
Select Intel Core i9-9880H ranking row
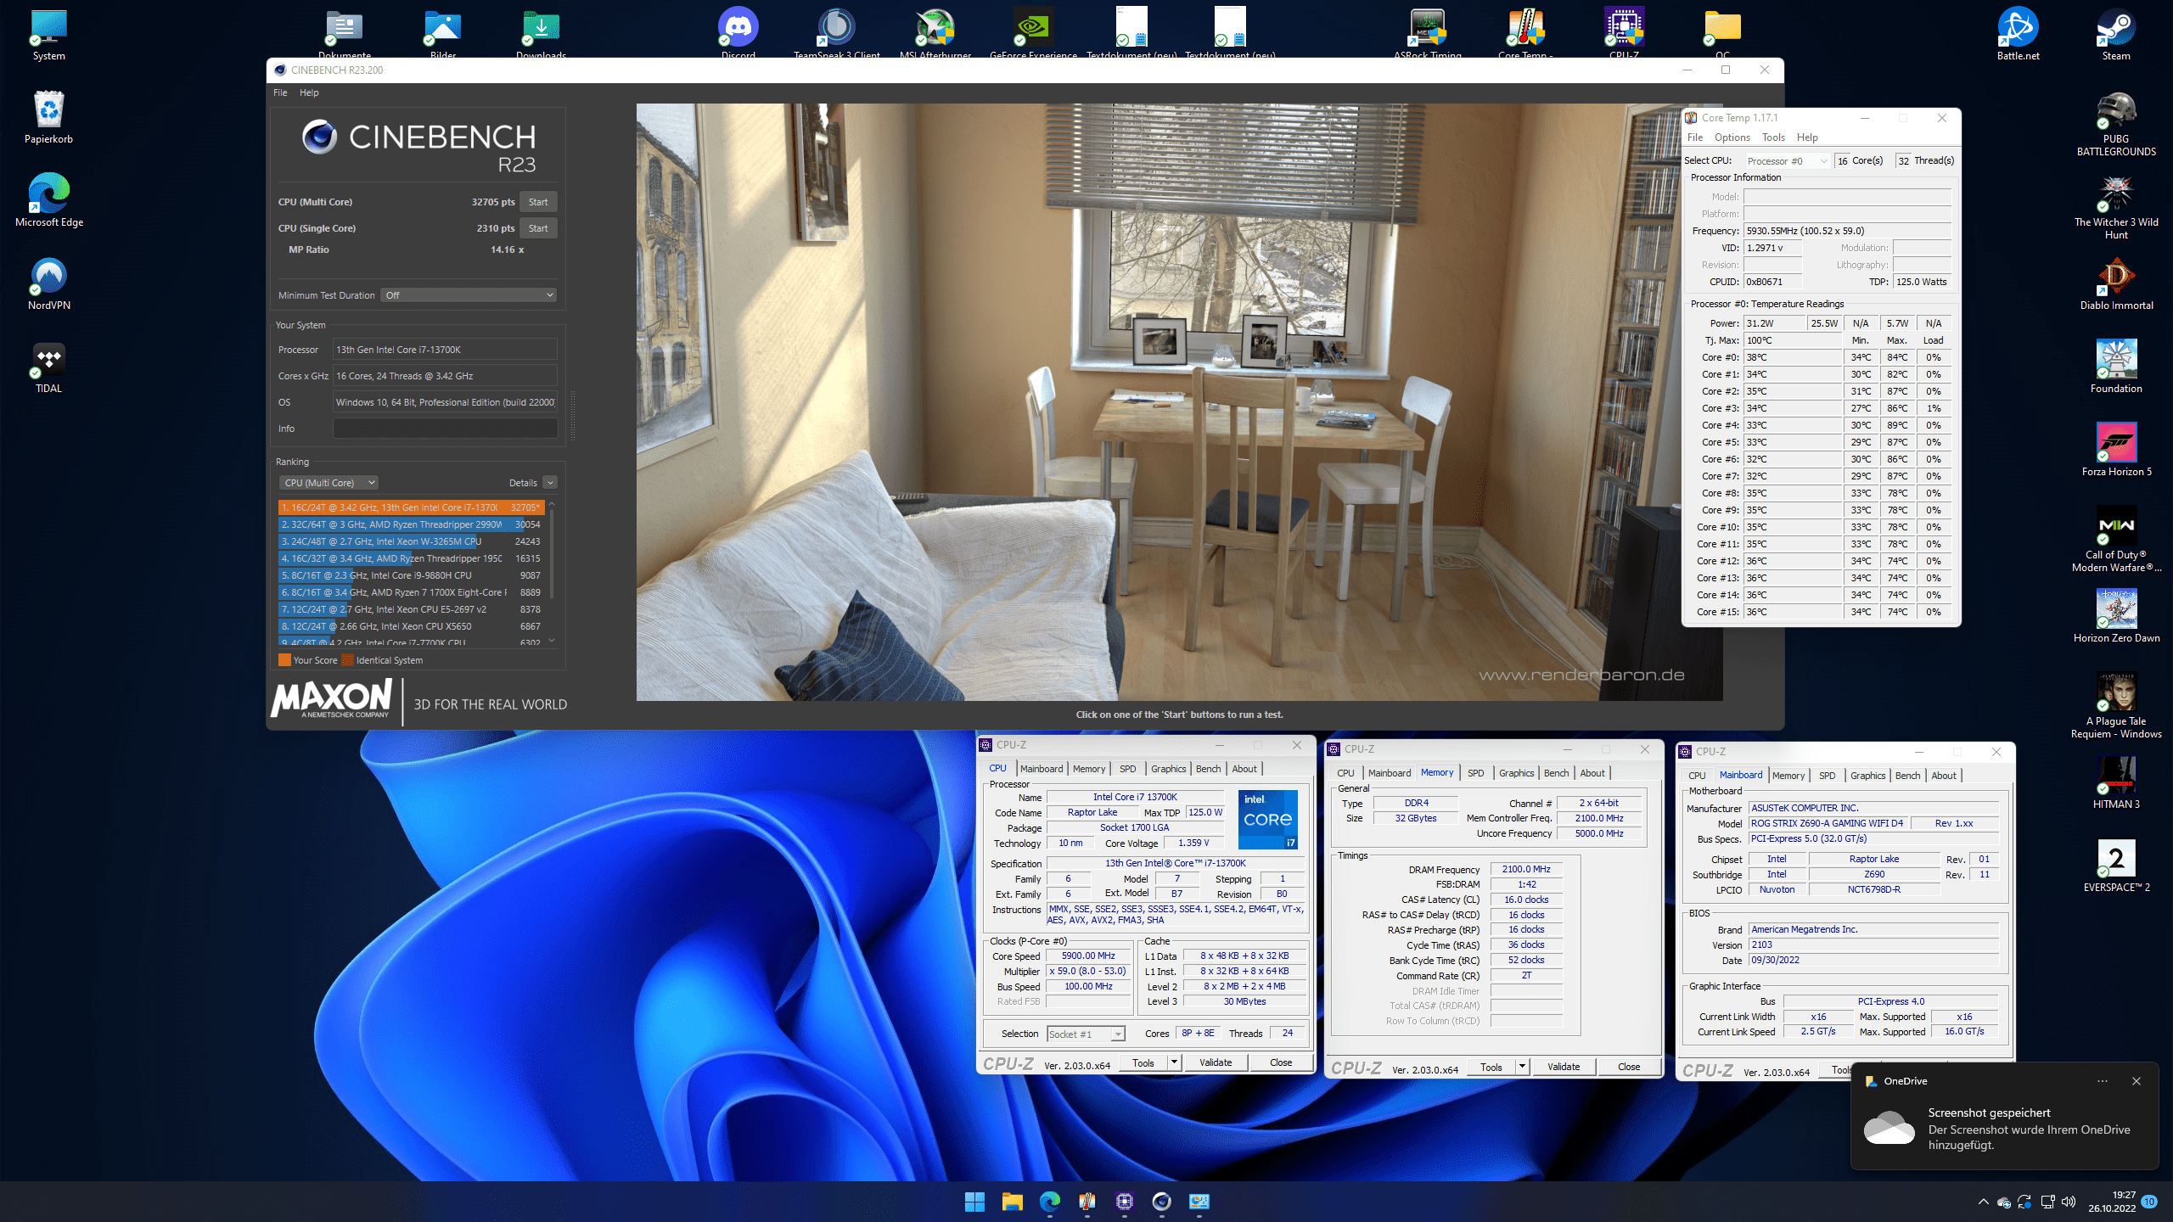[410, 575]
